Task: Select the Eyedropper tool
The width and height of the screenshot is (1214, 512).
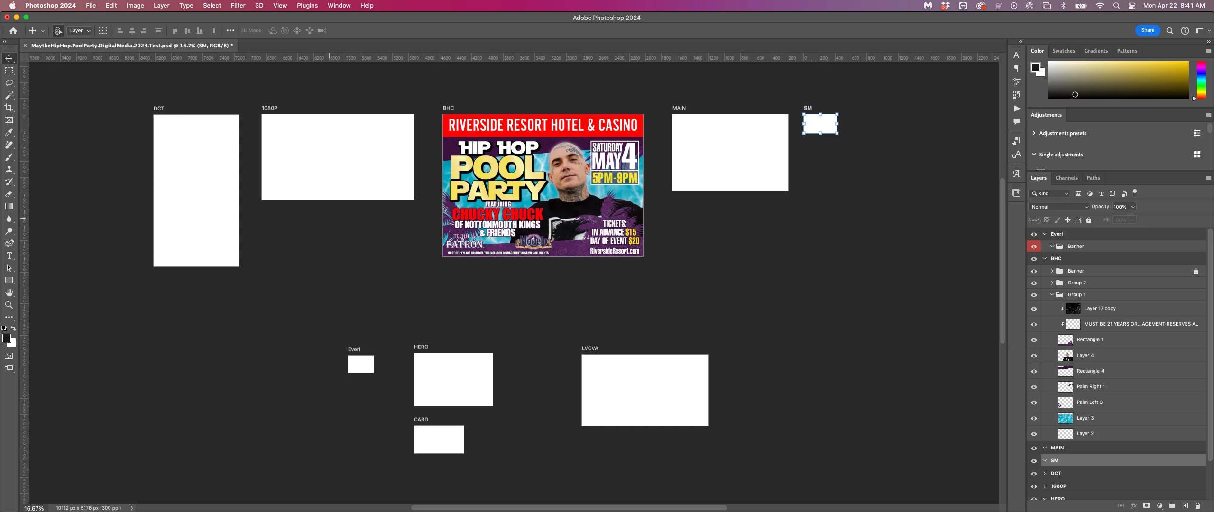Action: pyautogui.click(x=9, y=132)
